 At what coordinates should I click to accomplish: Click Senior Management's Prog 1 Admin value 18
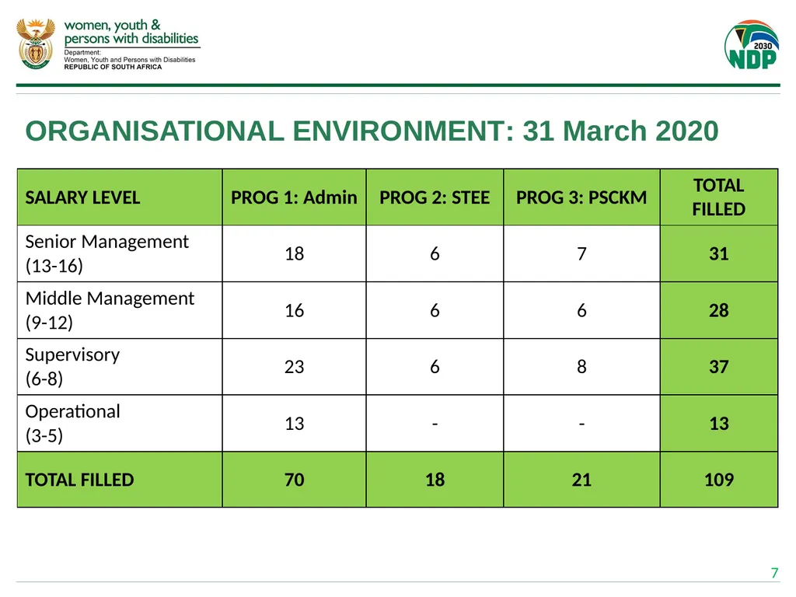tap(295, 253)
